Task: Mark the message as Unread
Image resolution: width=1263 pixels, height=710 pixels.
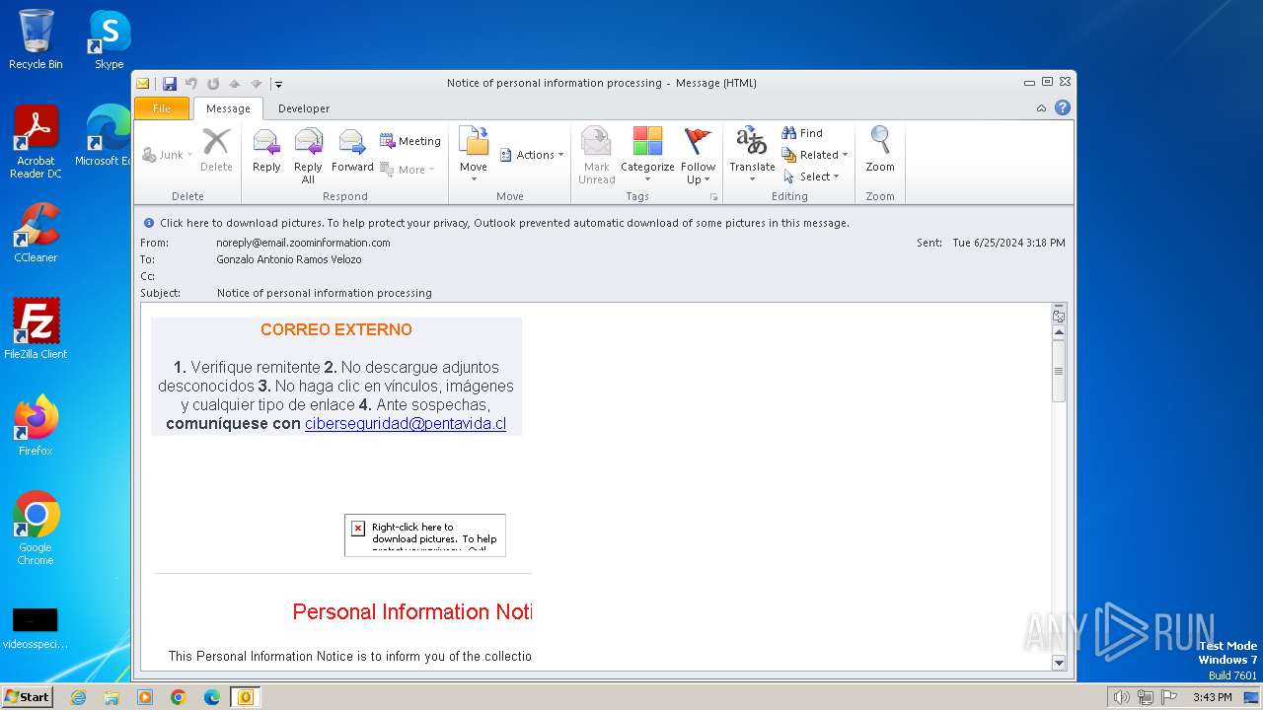Action: [596, 155]
